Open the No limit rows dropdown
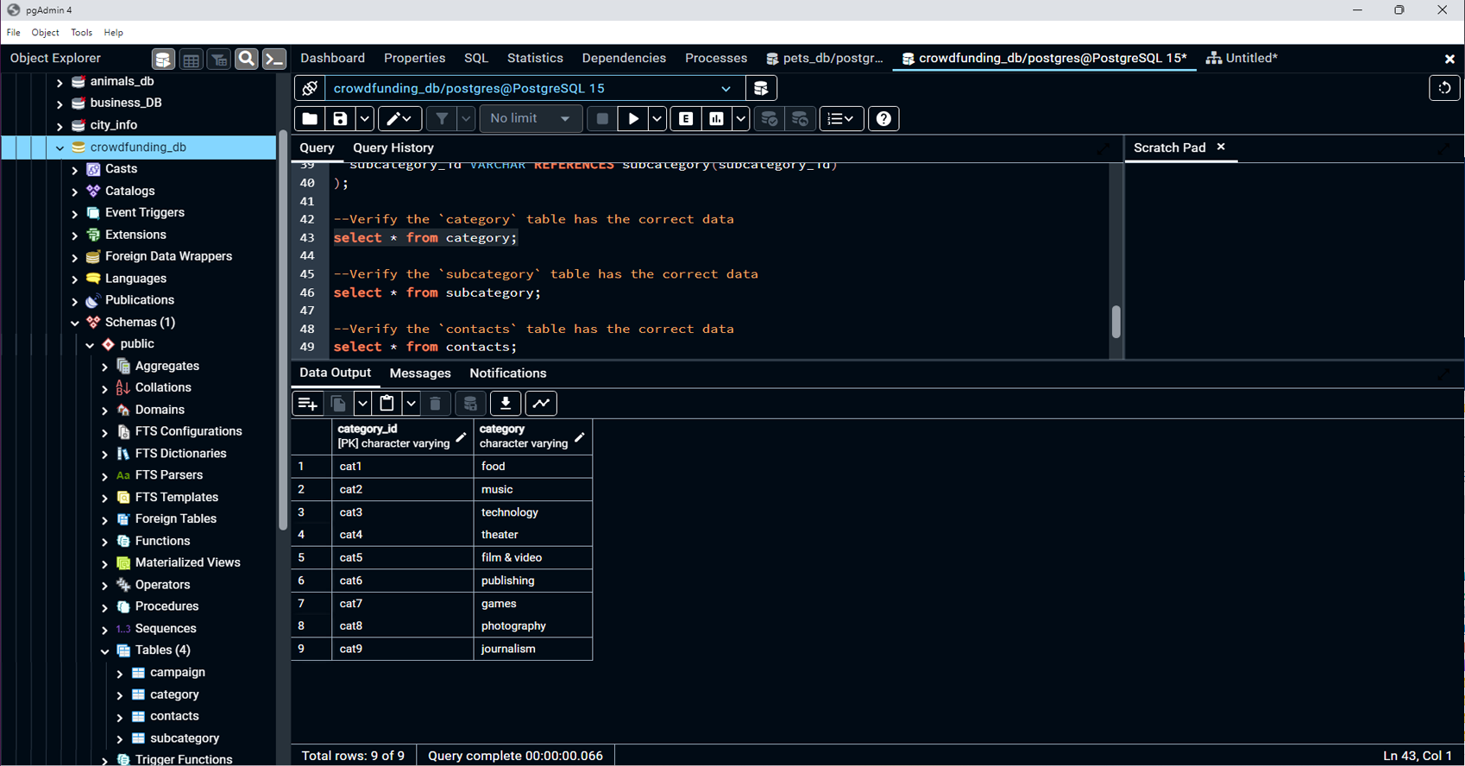1465x766 pixels. tap(530, 119)
